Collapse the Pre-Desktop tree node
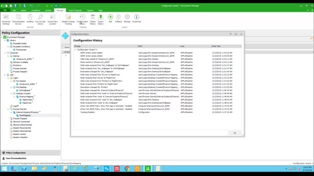Viewport: 314px width, 176px height. (x=11, y=87)
